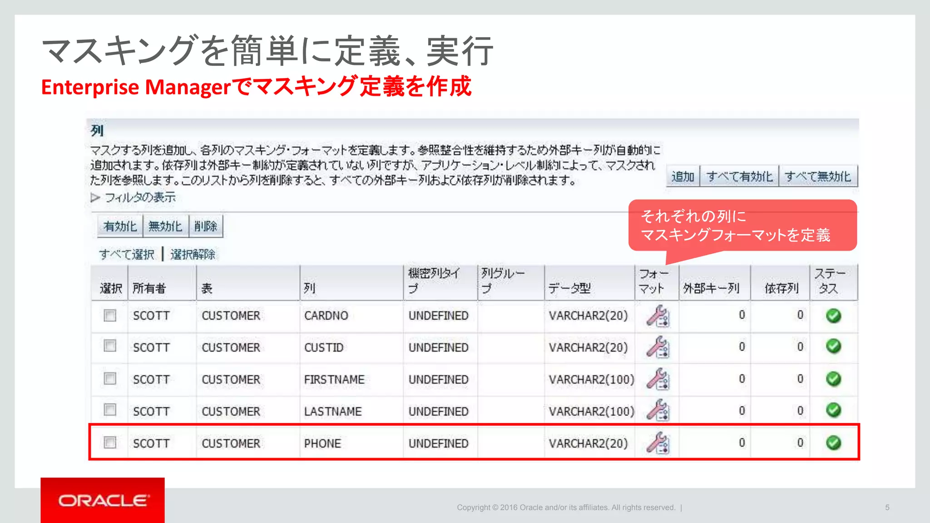
Task: Open masking format editor for CARDNO row
Action: pyautogui.click(x=658, y=316)
